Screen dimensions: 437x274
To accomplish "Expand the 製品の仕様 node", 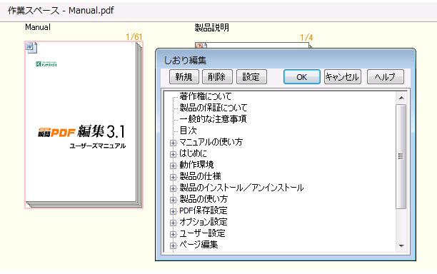I will (x=173, y=177).
